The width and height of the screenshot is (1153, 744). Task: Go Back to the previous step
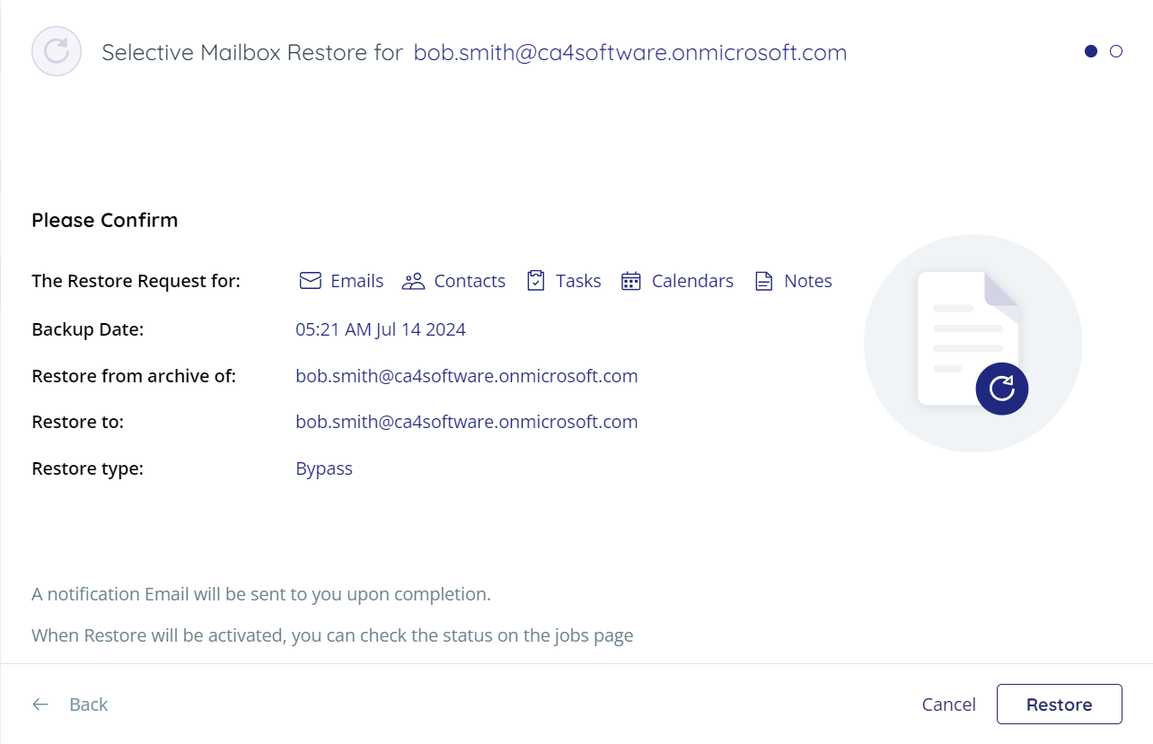coord(87,705)
